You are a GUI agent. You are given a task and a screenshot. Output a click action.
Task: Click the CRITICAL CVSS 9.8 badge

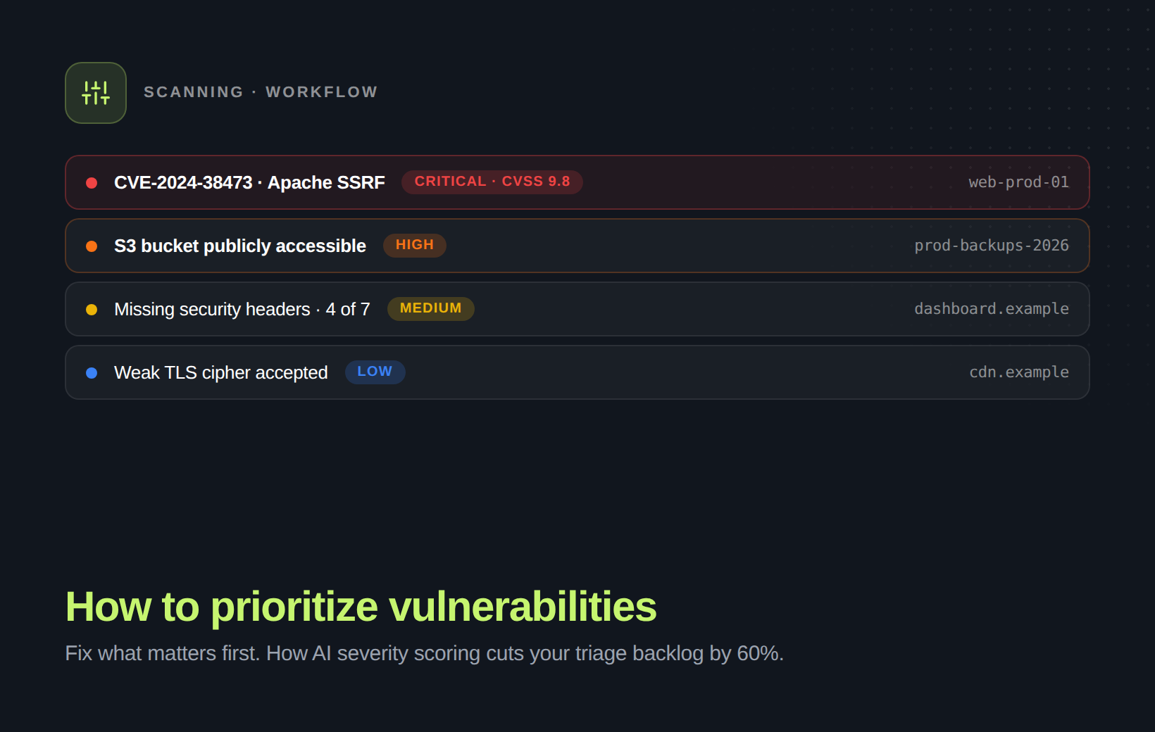pyautogui.click(x=492, y=181)
